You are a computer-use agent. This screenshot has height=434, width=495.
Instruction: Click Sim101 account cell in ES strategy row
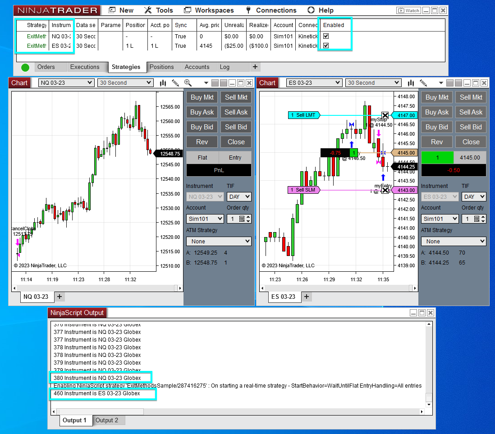pos(283,46)
